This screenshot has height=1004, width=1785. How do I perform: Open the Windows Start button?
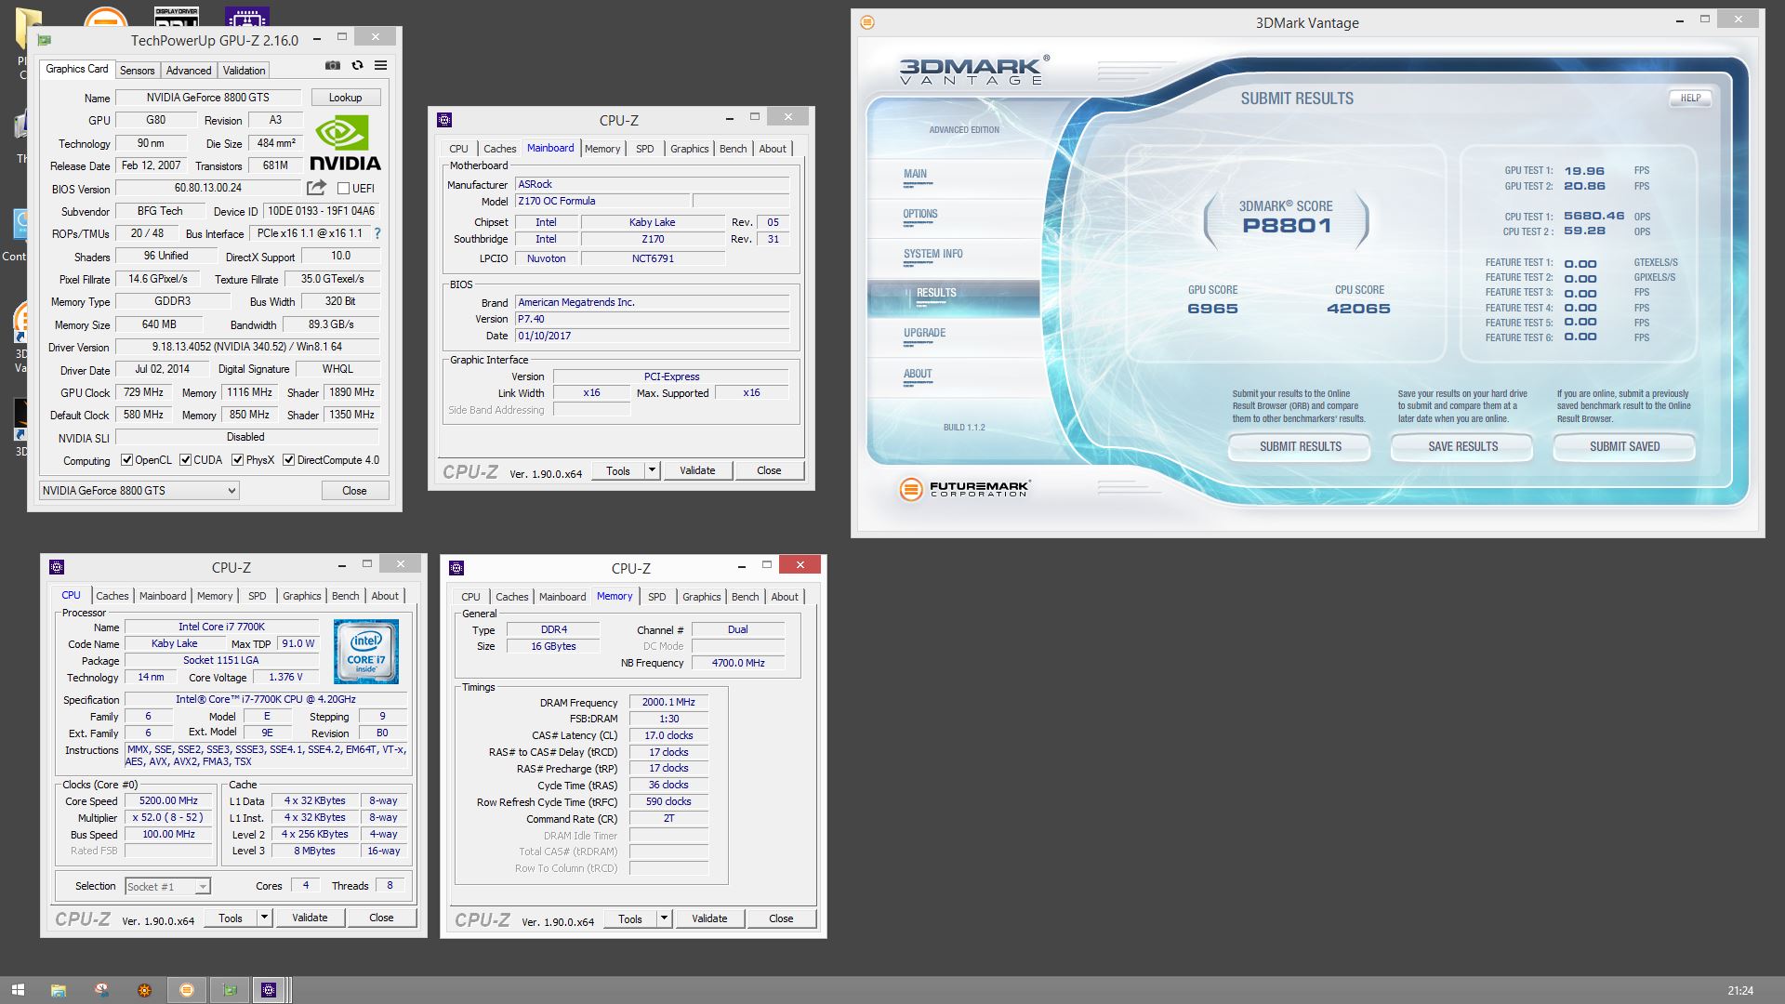17,990
